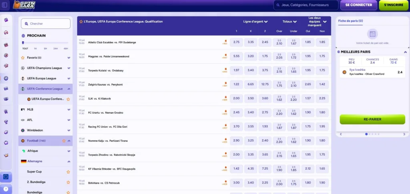Open Fiche de paris (0) tab
410x194 pixels.
(350, 21)
